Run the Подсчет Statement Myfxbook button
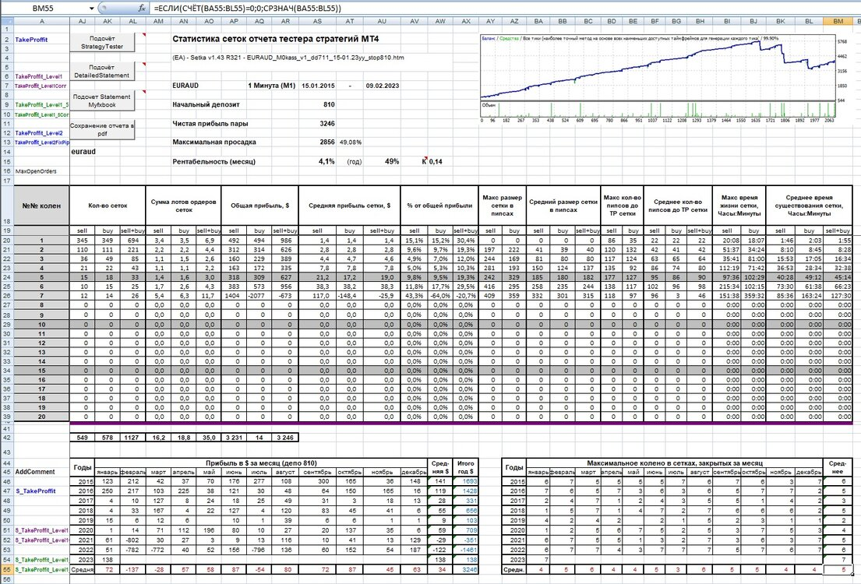 (102, 100)
